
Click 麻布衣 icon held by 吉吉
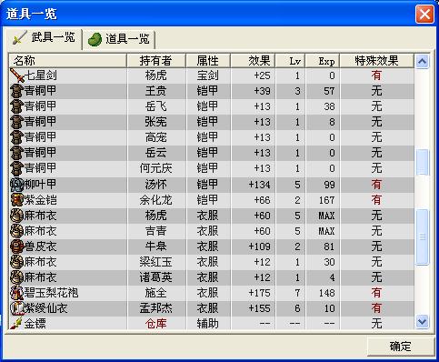(16, 231)
